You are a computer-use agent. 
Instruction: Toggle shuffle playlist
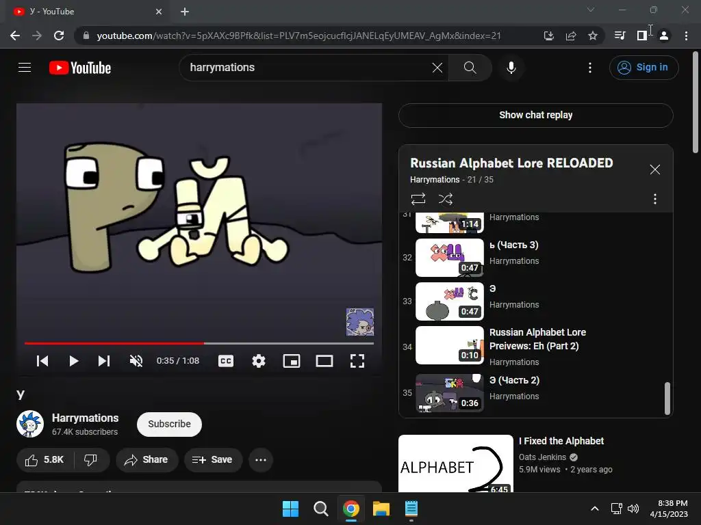point(445,199)
